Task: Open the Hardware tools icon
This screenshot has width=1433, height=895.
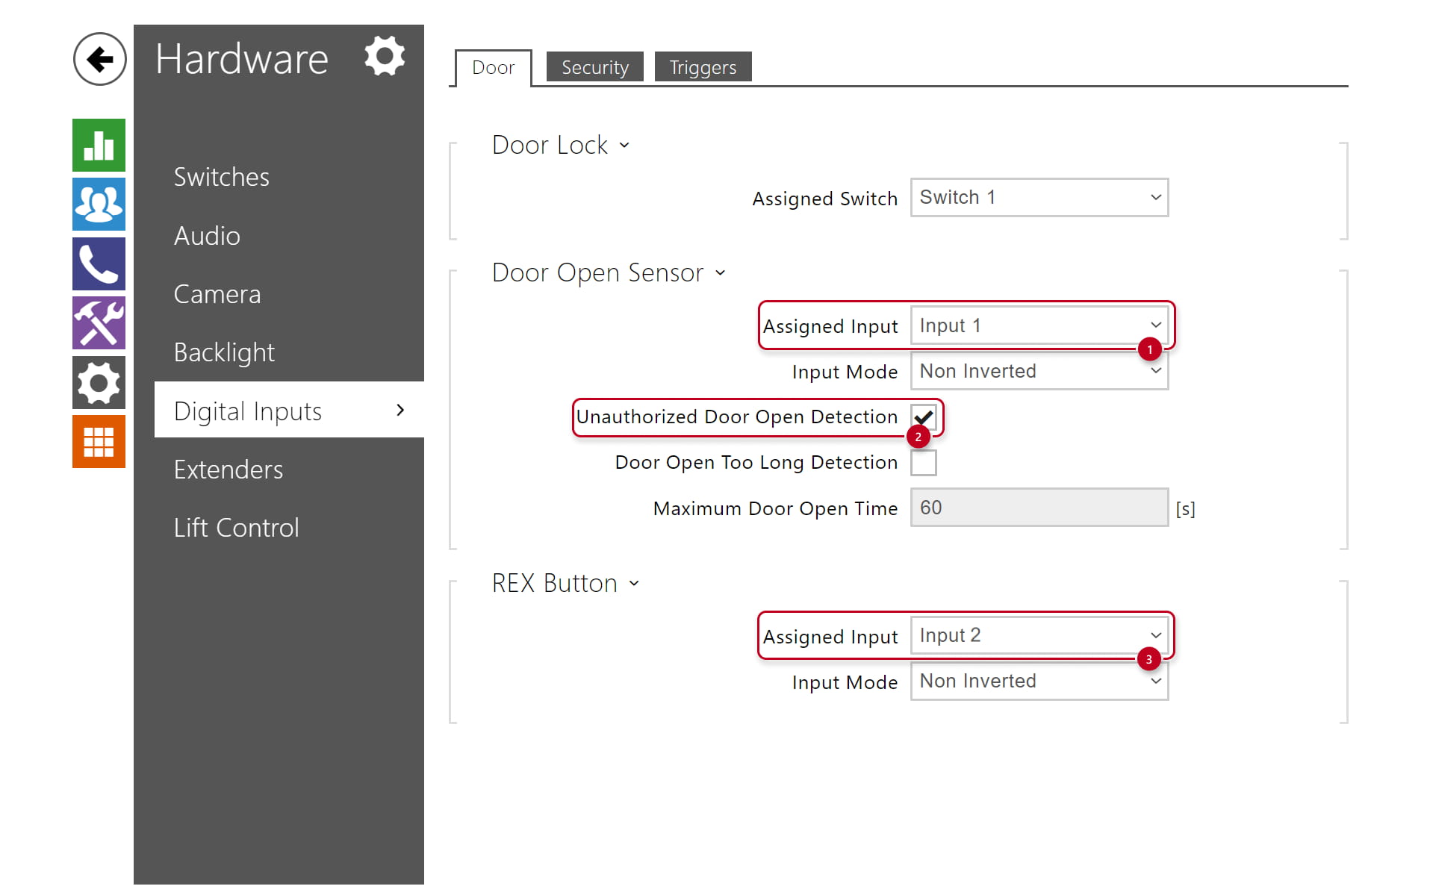Action: tap(99, 322)
